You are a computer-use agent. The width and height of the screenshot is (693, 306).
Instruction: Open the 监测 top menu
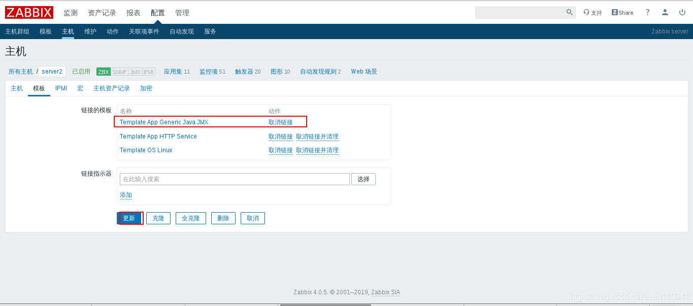click(x=71, y=13)
